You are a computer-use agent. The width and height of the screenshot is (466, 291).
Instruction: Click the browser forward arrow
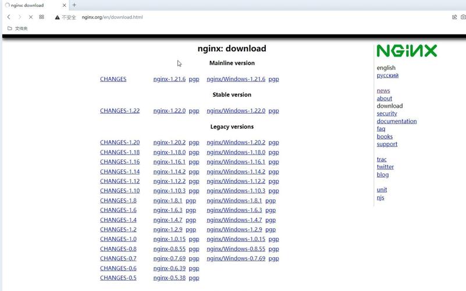point(19,17)
